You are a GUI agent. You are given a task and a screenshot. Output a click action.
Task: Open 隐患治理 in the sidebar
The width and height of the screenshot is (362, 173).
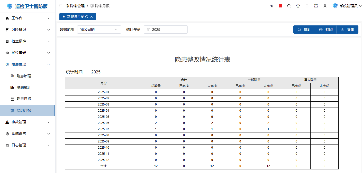(x=28, y=76)
